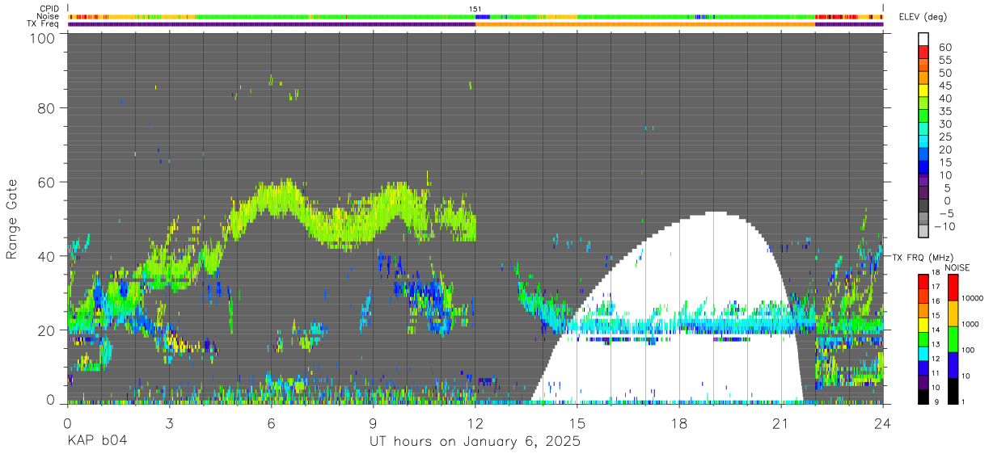
Task: Click x-axis hour label '24'
Action: pyautogui.click(x=883, y=422)
